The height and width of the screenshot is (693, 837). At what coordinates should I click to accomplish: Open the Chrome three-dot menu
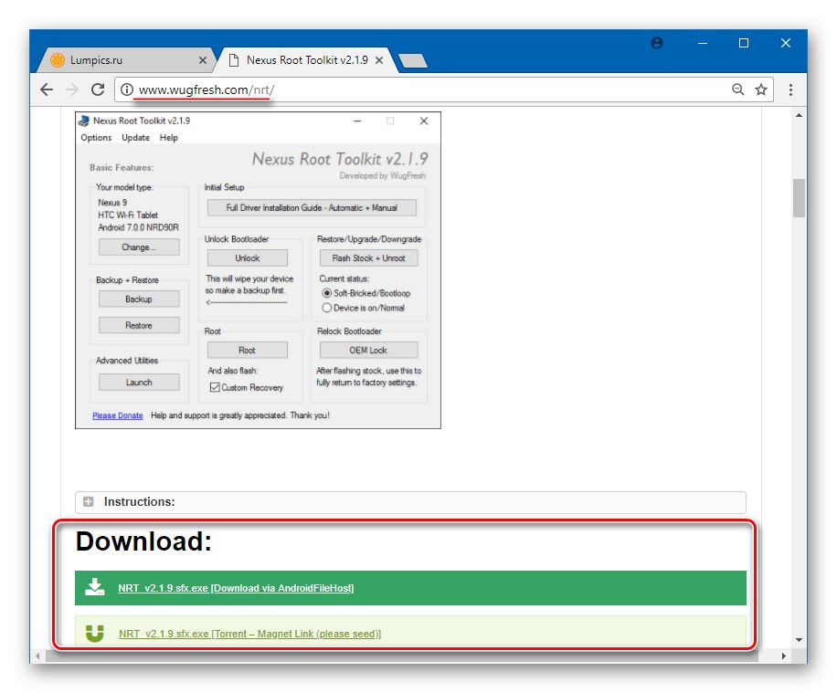coord(790,89)
